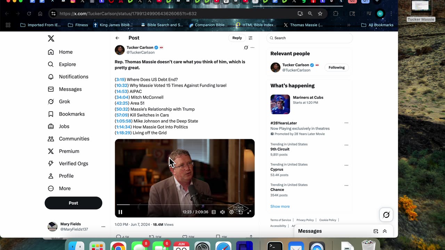Click the black Post button
The height and width of the screenshot is (250, 445).
73,203
